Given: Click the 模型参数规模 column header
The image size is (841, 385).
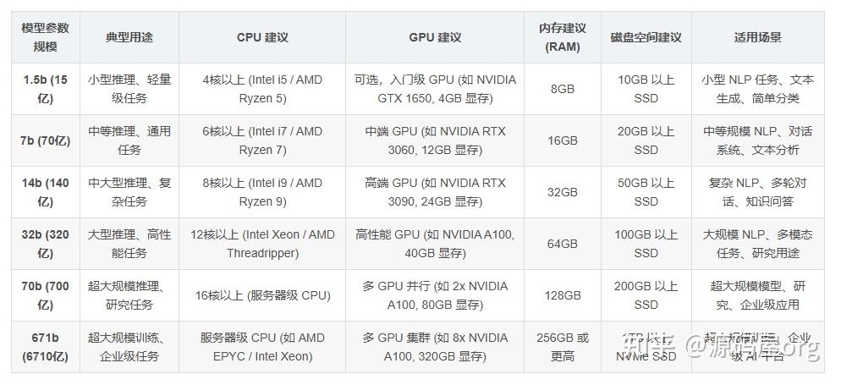Looking at the screenshot, I should (x=46, y=37).
